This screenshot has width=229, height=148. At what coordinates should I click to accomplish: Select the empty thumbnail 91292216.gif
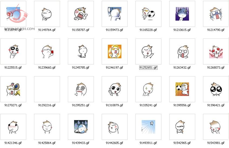click(47, 89)
